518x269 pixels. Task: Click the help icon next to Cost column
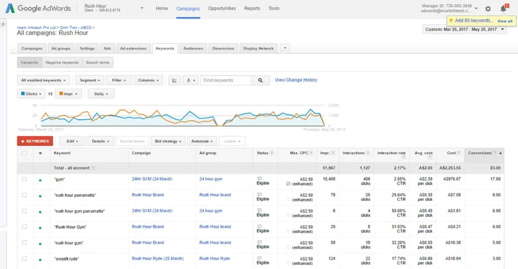pyautogui.click(x=458, y=153)
